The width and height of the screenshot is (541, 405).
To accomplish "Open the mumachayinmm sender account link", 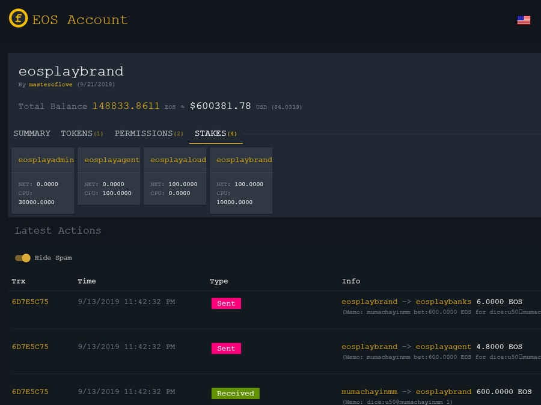I will click(x=369, y=392).
